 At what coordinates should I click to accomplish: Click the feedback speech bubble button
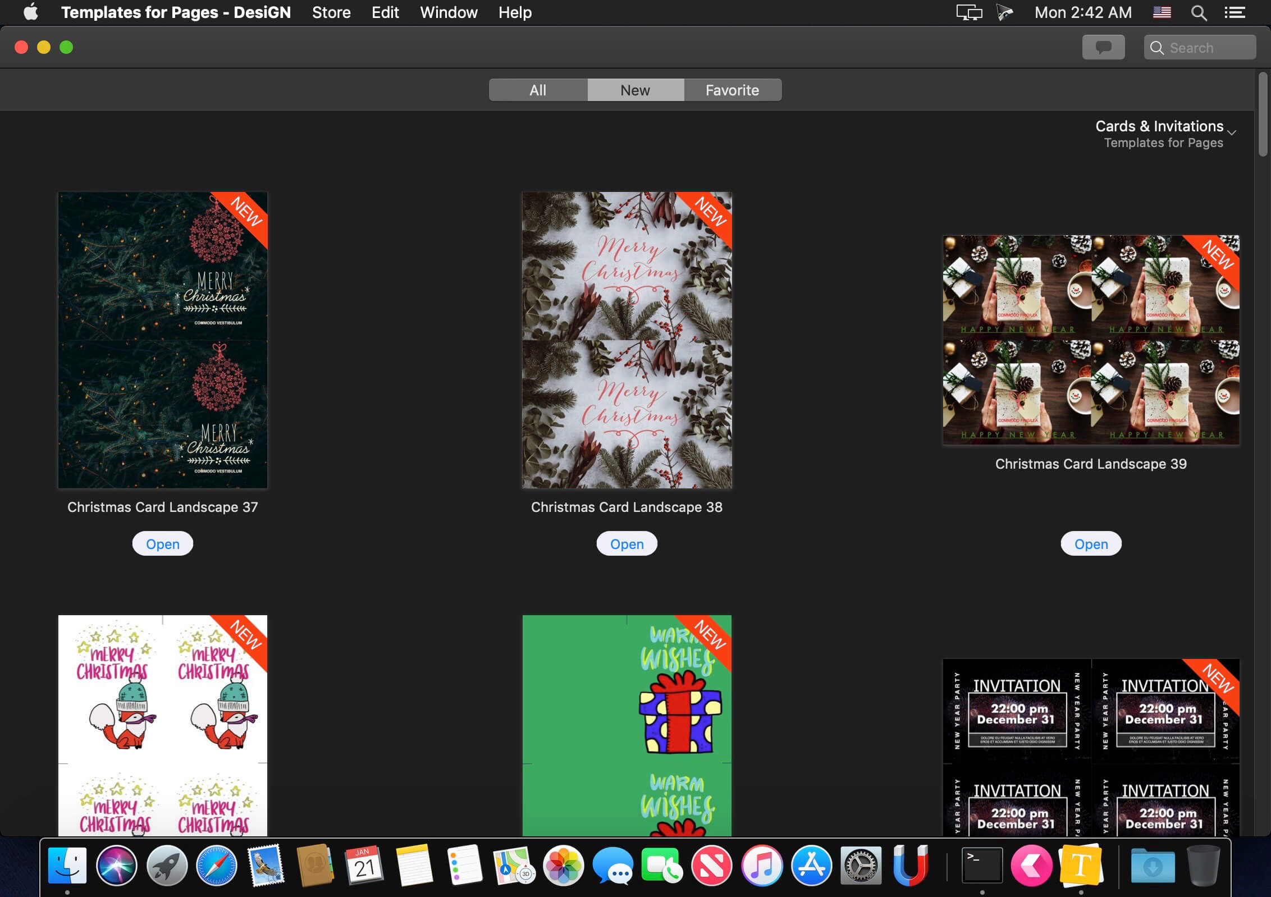[1103, 48]
